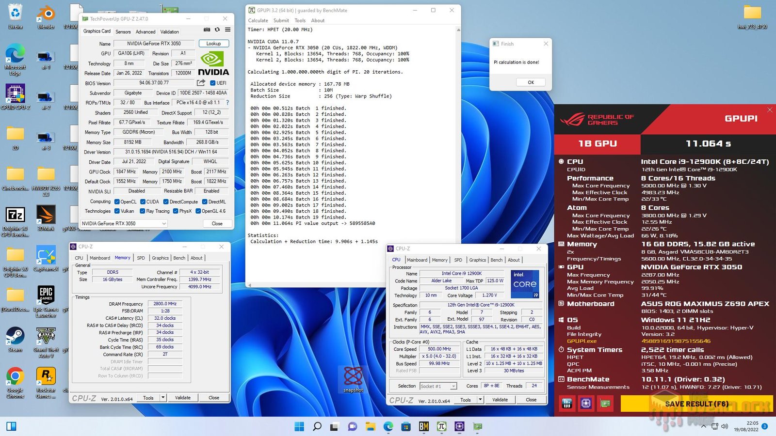Open the GPUPI Calculate menu
Screen dimensions: 776x436
point(258,20)
